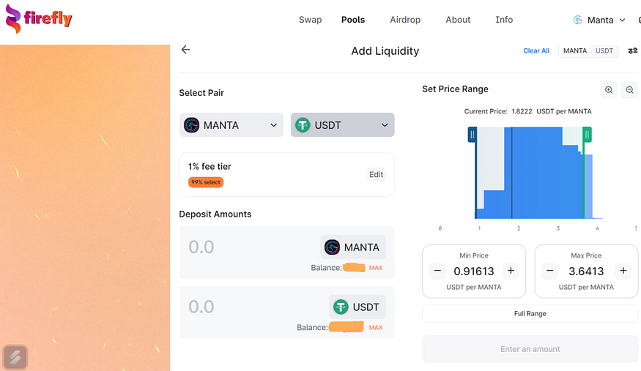Zoom in on the price chart
The width and height of the screenshot is (641, 371).
pos(609,90)
